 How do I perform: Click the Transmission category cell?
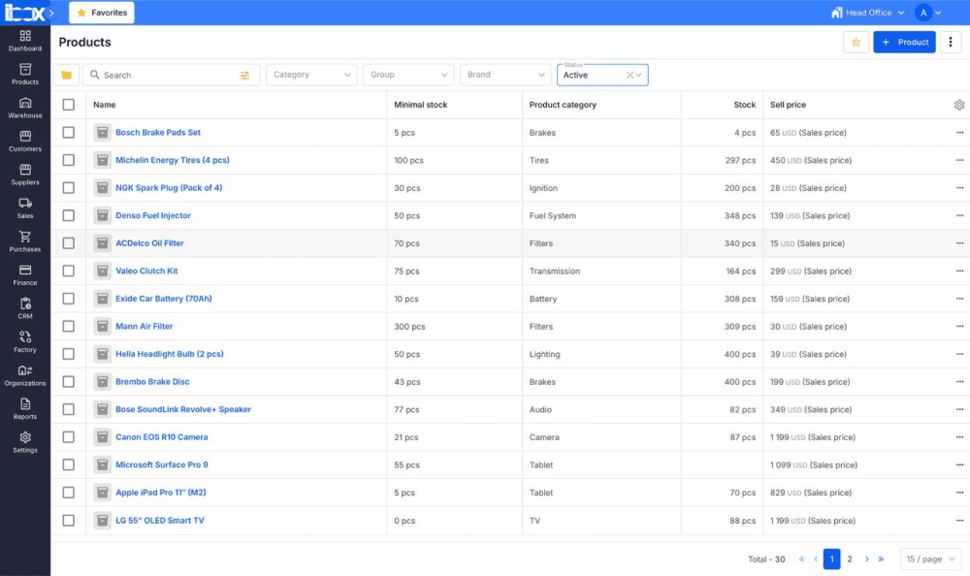[x=554, y=271]
